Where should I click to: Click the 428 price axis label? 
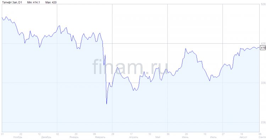263,43
